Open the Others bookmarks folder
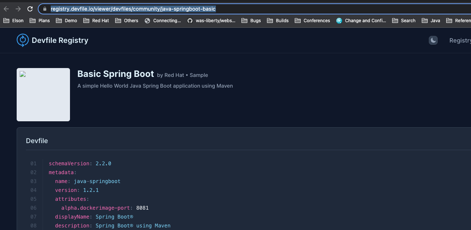 pyautogui.click(x=127, y=21)
